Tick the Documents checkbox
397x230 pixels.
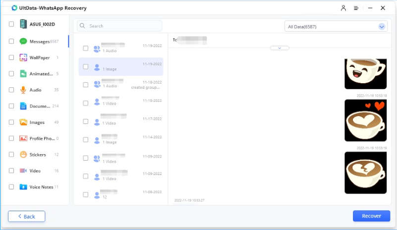[11, 106]
